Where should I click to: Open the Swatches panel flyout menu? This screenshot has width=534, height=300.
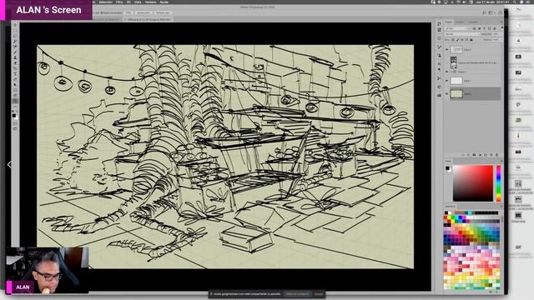[x=501, y=207]
